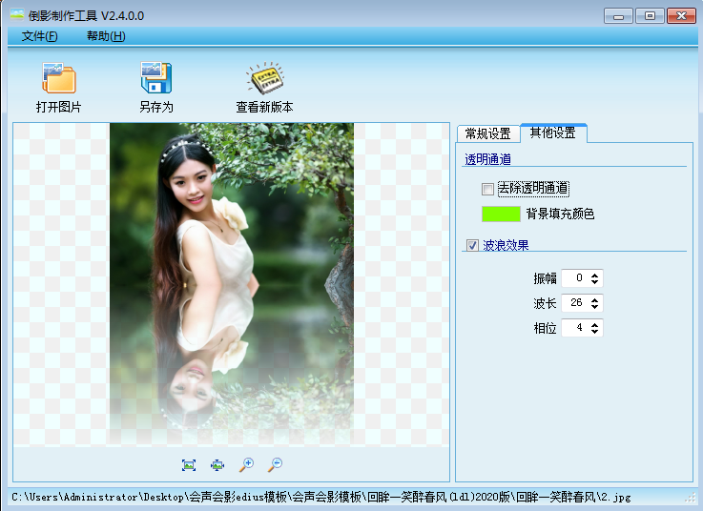Uncheck the 波浪效果 wave effect checkbox
This screenshot has width=703, height=511.
pyautogui.click(x=472, y=246)
